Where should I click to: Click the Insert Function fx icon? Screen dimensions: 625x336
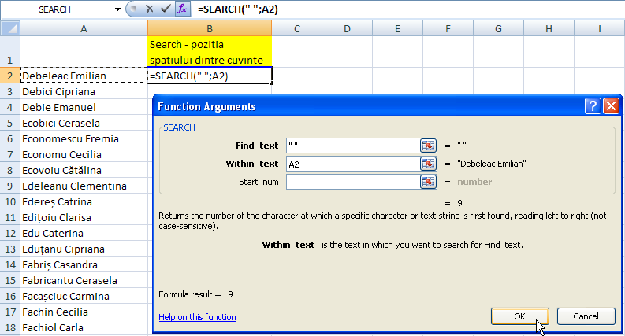(182, 9)
